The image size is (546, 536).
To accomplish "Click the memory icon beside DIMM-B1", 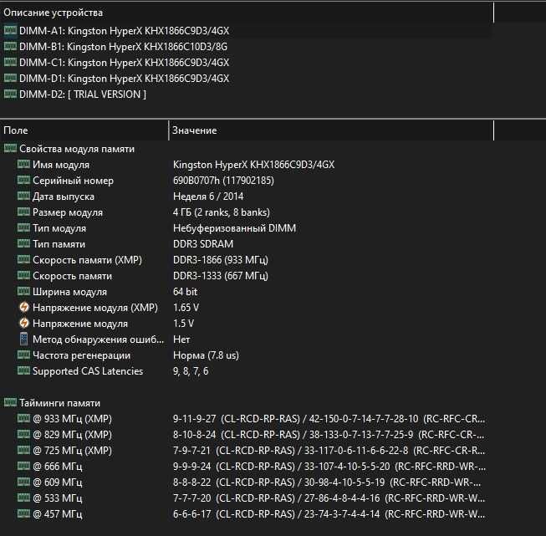I will click(10, 46).
